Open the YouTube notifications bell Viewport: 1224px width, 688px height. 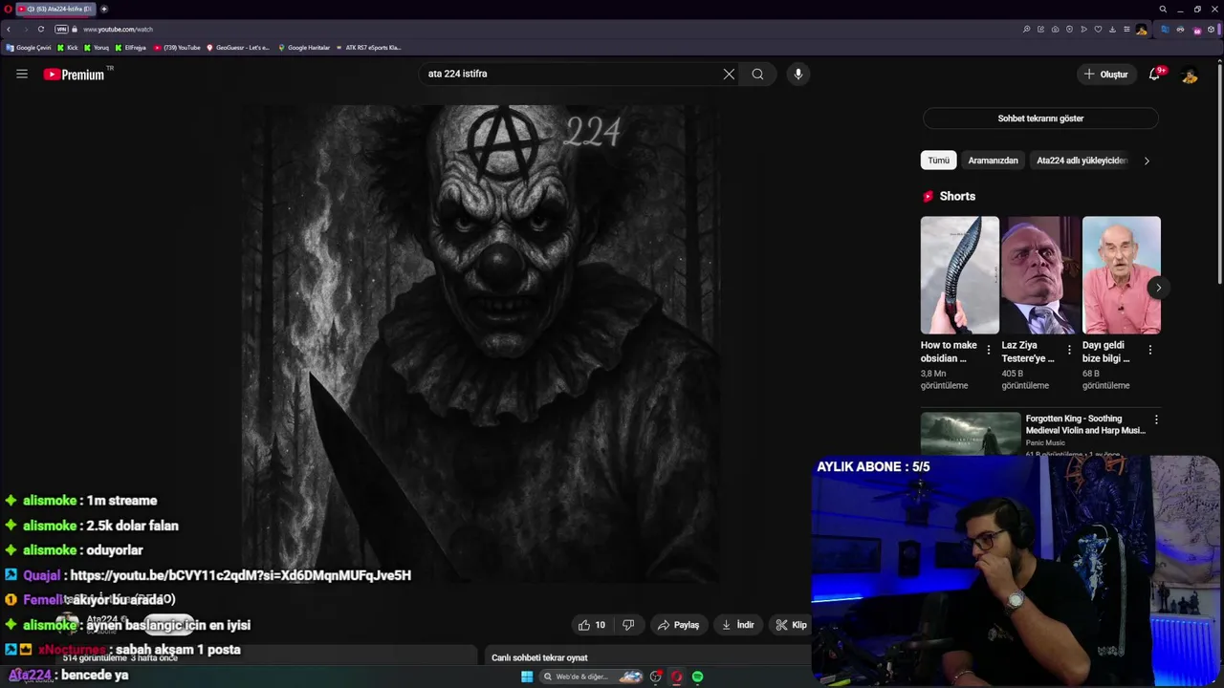1154,75
